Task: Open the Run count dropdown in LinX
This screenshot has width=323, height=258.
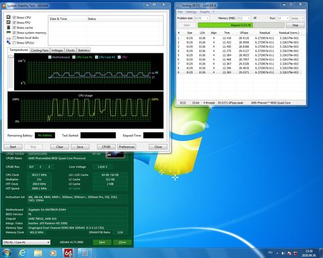Action: [283, 18]
